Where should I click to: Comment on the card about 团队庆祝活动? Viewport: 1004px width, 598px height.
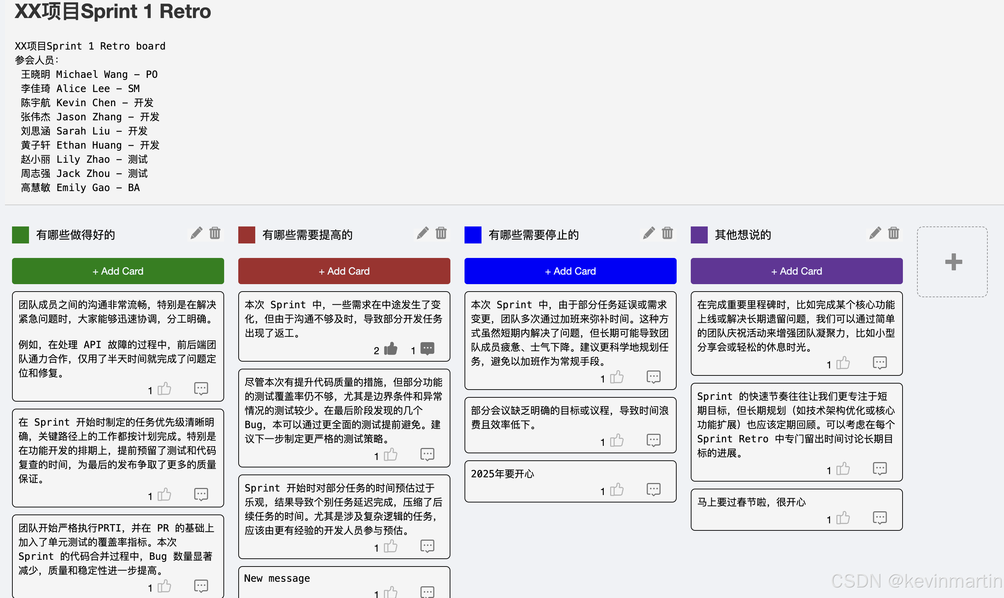pyautogui.click(x=880, y=363)
